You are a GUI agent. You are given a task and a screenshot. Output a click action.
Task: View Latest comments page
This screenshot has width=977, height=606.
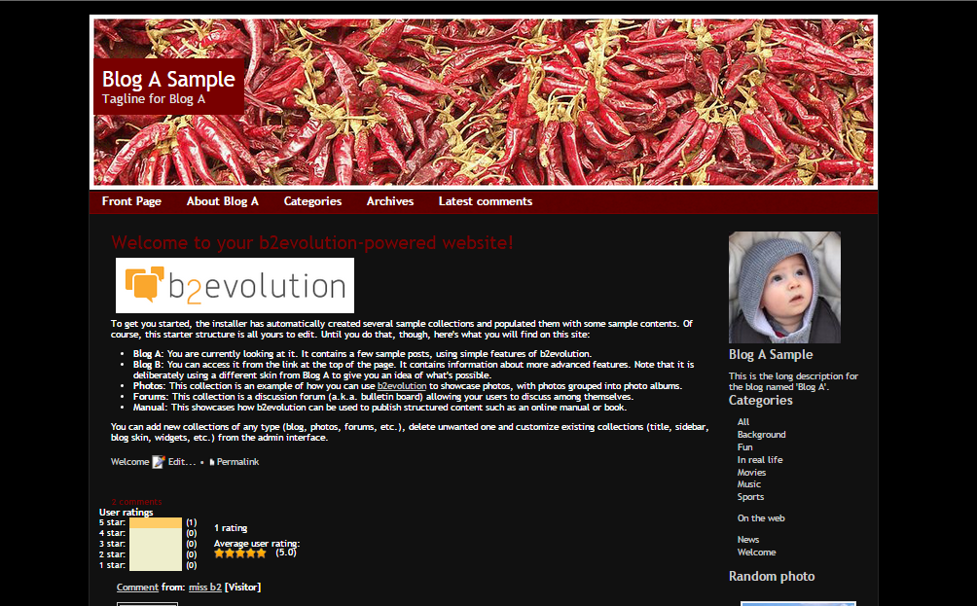point(486,201)
